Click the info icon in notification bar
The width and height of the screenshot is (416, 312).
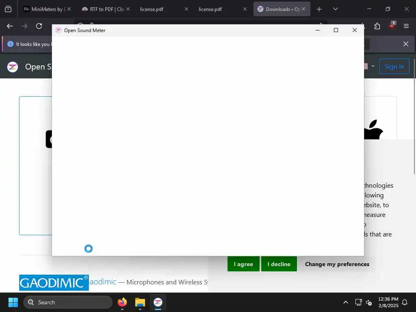pyautogui.click(x=10, y=44)
